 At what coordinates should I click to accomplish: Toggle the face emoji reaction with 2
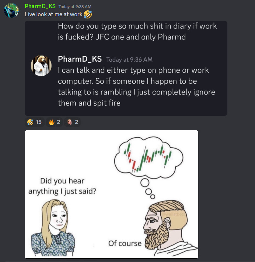[73, 122]
